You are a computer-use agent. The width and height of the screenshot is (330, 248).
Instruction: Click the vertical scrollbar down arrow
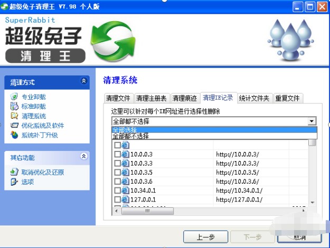(x=313, y=202)
